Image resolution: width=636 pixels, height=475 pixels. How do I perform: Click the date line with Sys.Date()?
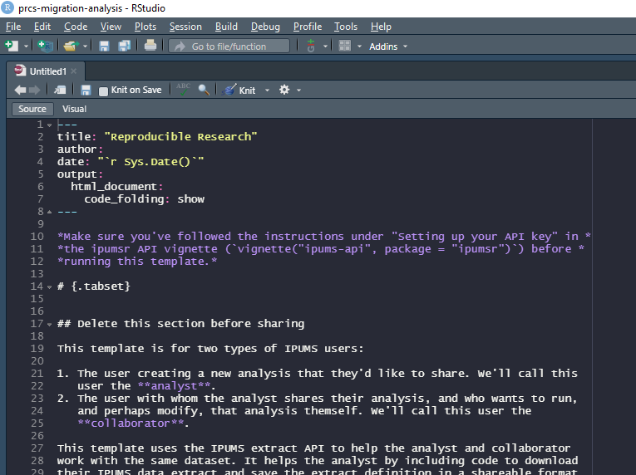(x=131, y=162)
